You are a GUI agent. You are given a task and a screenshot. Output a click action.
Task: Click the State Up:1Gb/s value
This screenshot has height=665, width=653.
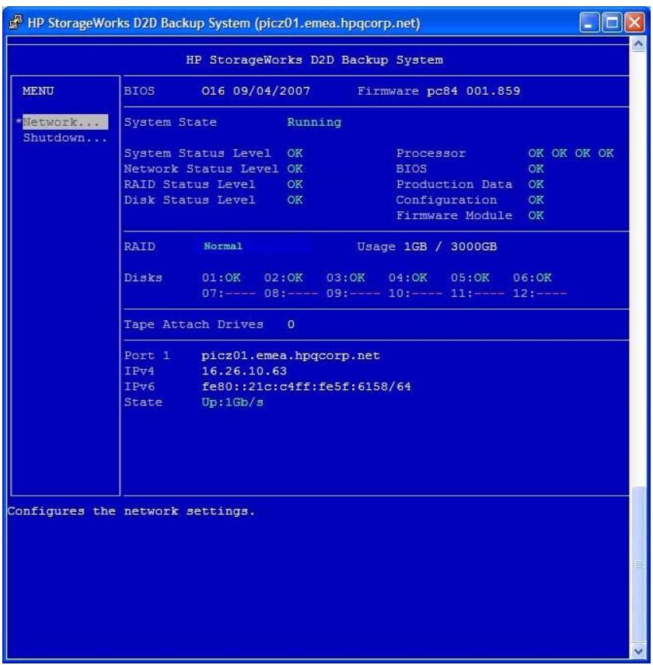(x=232, y=402)
